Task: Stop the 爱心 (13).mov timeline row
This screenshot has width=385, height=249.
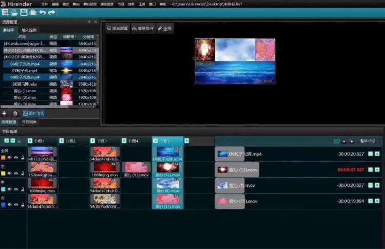Action: 377,201
